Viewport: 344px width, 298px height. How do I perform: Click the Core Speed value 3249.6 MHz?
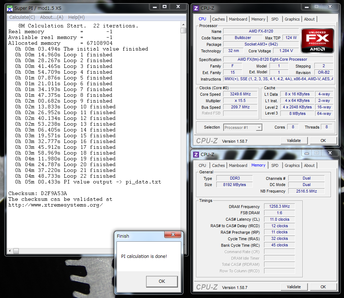(x=240, y=94)
